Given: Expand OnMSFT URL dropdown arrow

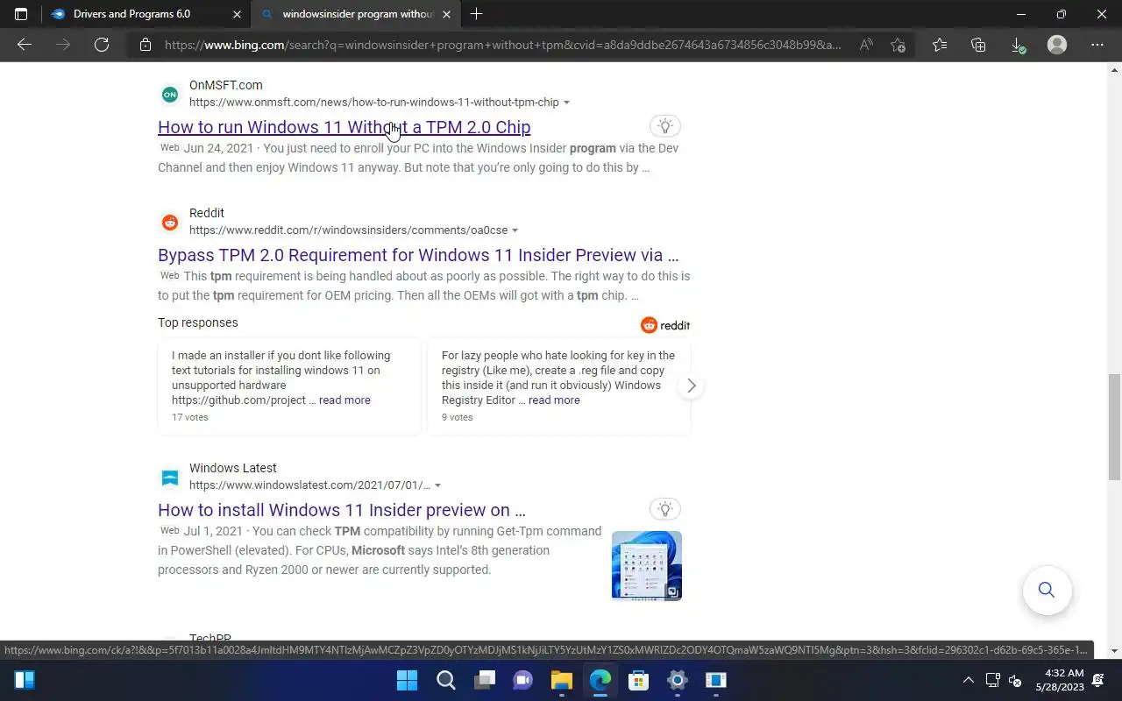Looking at the screenshot, I should (x=566, y=103).
